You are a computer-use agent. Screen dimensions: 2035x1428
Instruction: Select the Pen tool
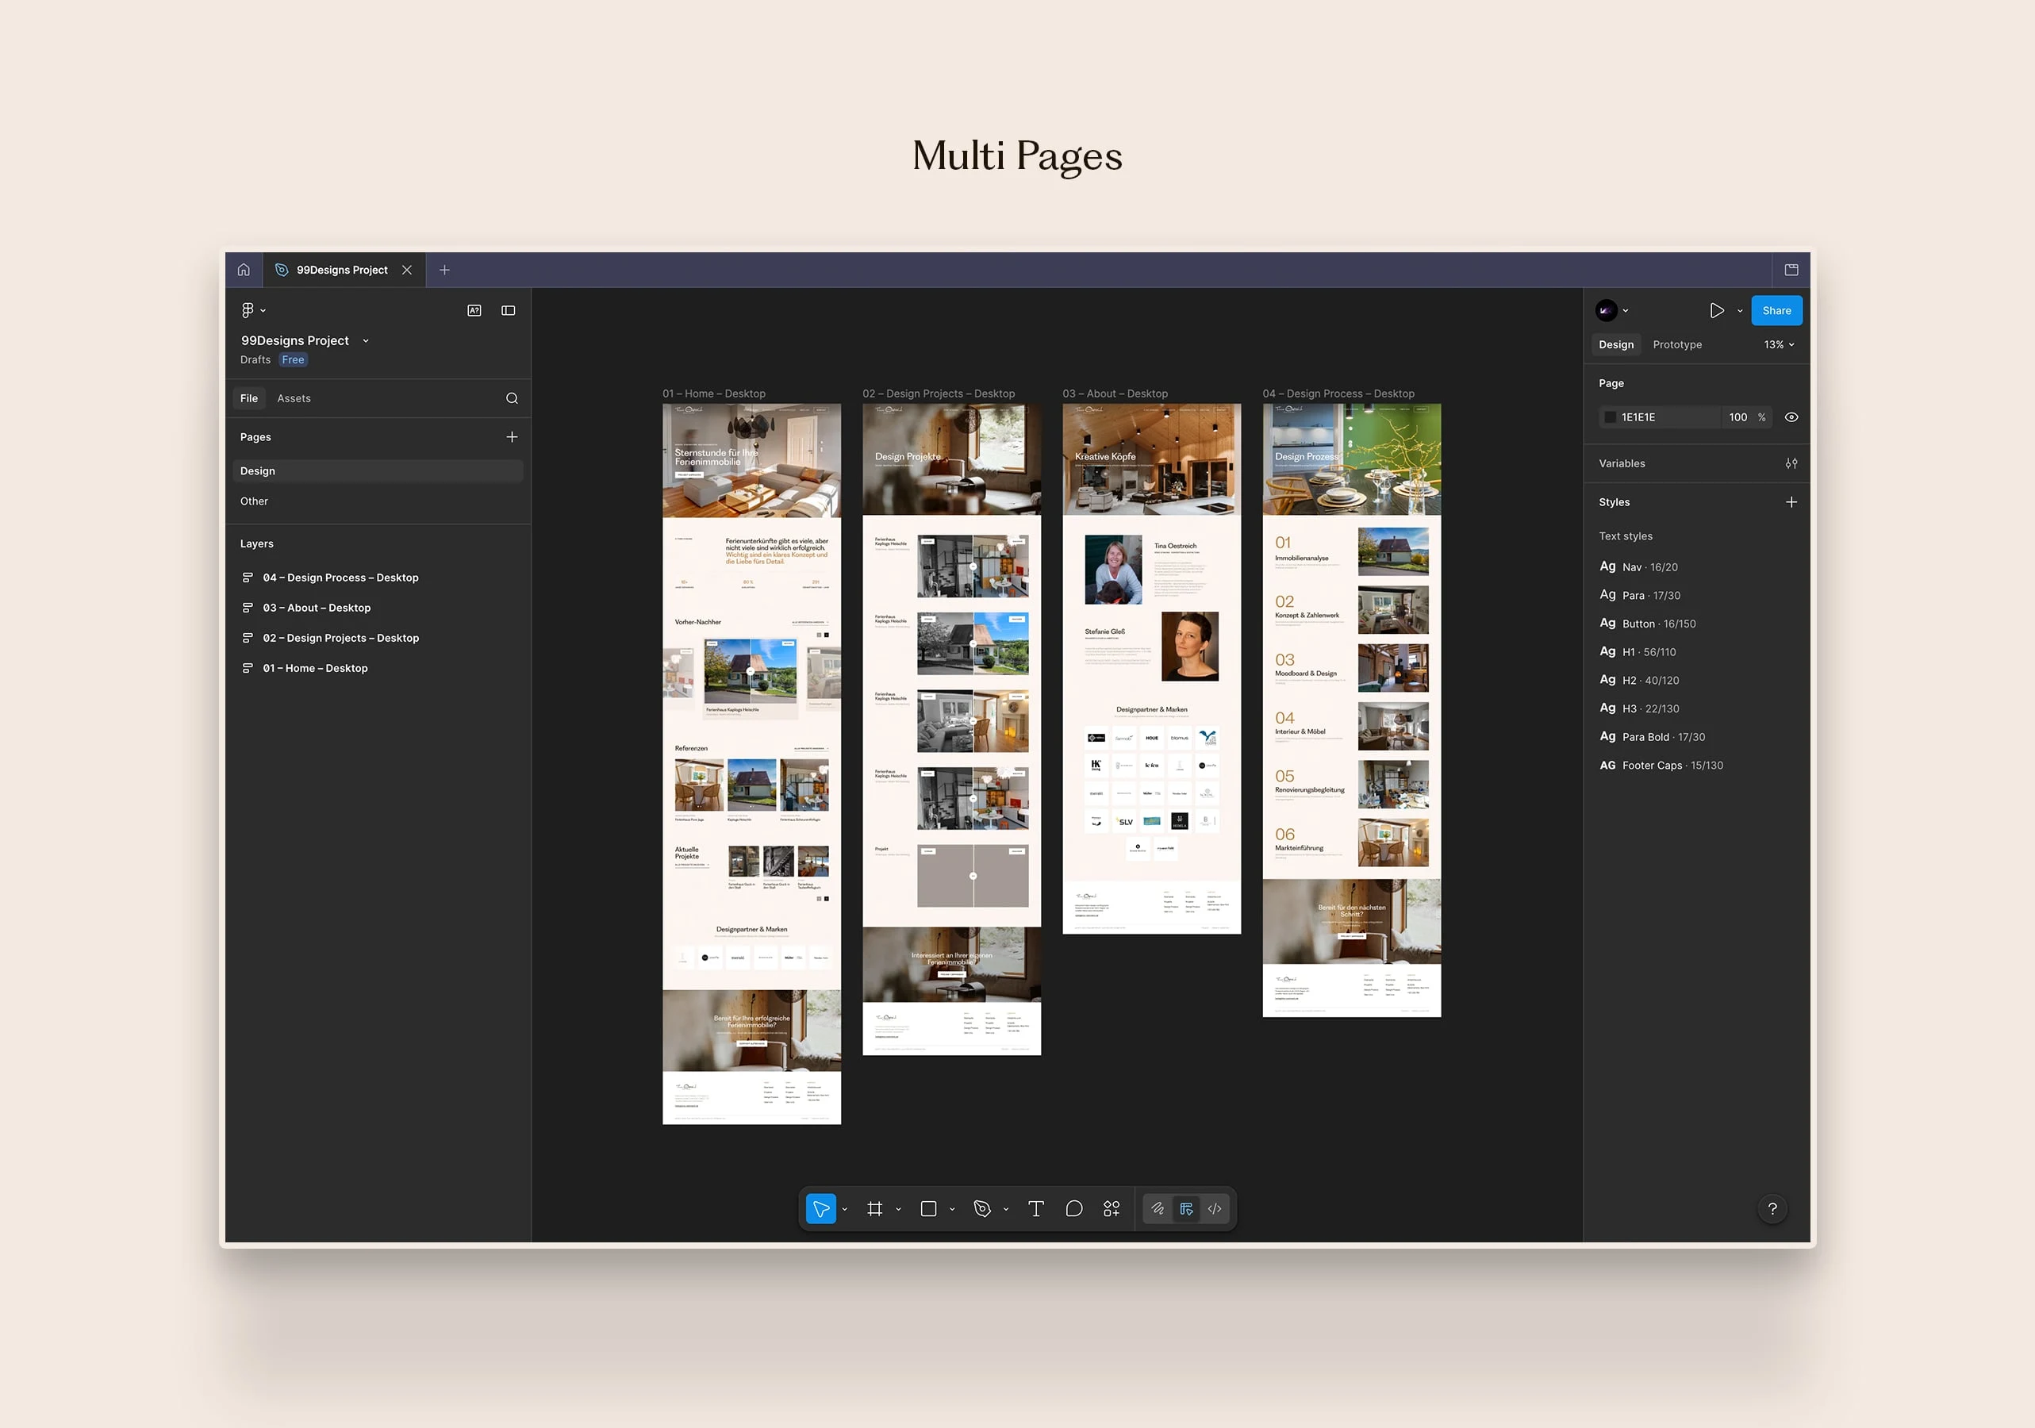click(x=982, y=1208)
